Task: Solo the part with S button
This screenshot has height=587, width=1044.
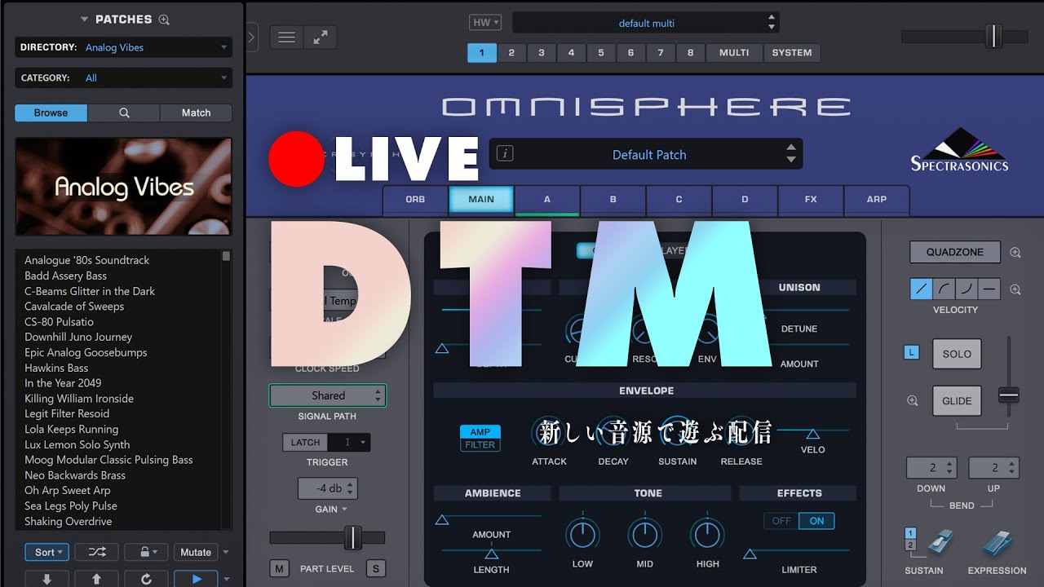Action: [376, 568]
